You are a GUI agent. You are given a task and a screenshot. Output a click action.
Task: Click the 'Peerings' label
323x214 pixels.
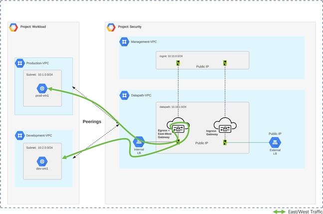click(92, 121)
